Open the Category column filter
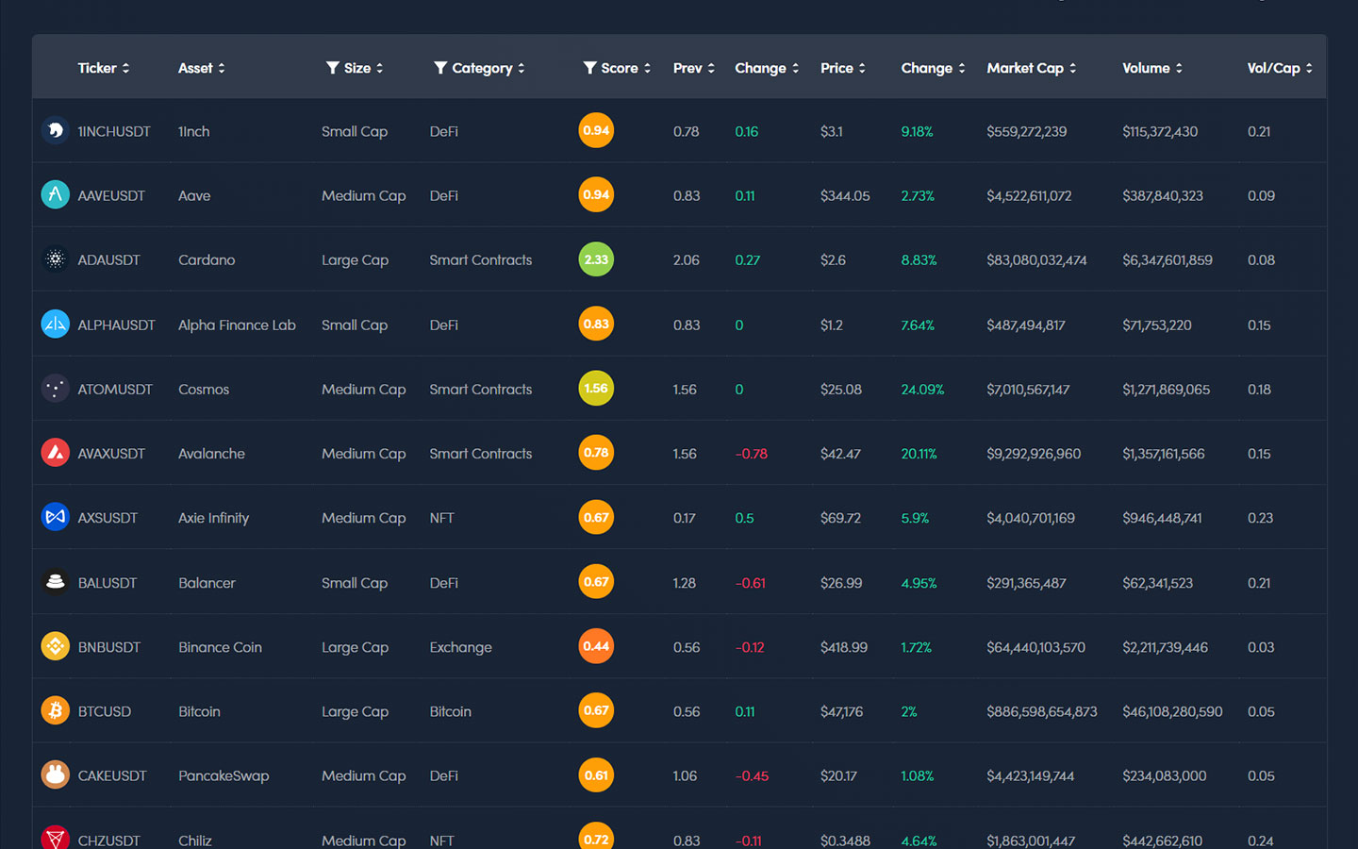 [440, 68]
